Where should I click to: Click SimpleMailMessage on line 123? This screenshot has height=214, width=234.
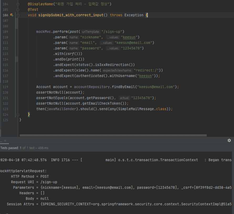coord(136,109)
